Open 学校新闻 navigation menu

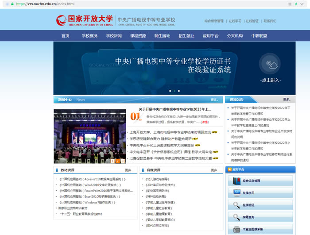pyautogui.click(x=114, y=36)
